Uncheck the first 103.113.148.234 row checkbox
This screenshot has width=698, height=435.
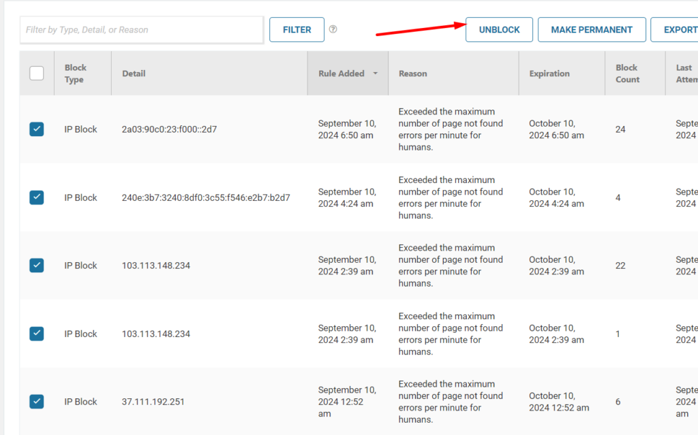click(36, 265)
